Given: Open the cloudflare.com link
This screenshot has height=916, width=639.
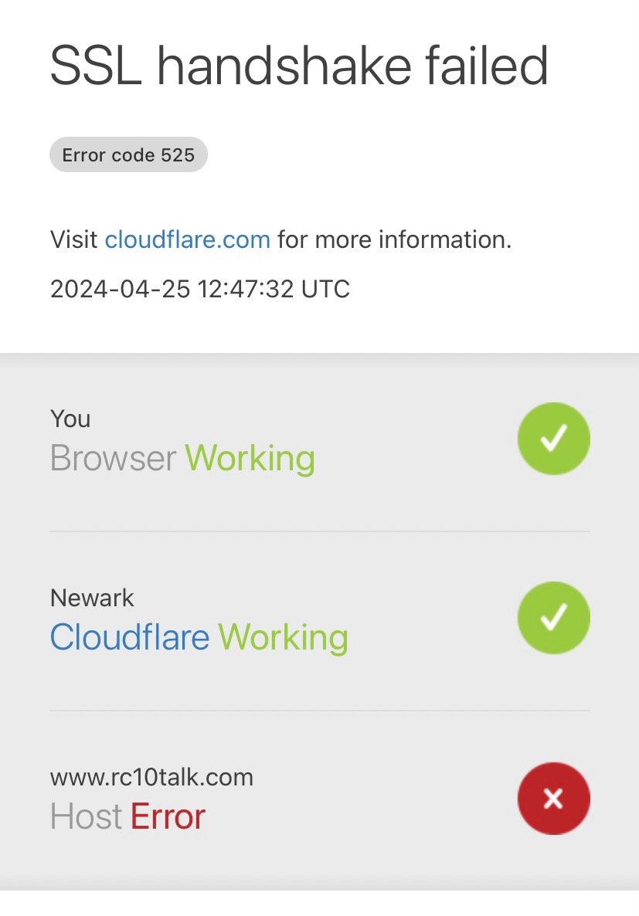Looking at the screenshot, I should [x=187, y=239].
